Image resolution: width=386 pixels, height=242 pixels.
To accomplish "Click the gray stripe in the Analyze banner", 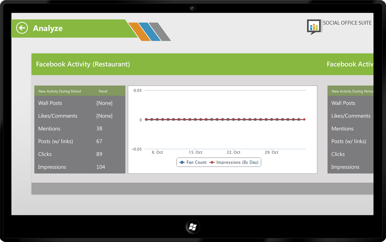I will coord(159,30).
